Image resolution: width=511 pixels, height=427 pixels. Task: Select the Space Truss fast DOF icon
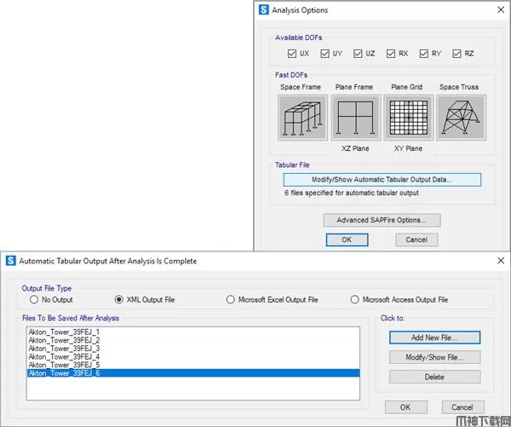461,118
